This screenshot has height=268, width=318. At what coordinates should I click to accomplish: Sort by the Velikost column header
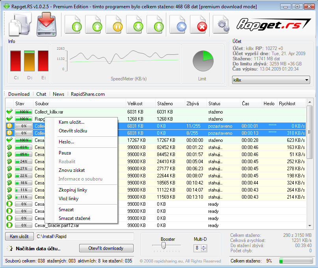tap(141, 104)
